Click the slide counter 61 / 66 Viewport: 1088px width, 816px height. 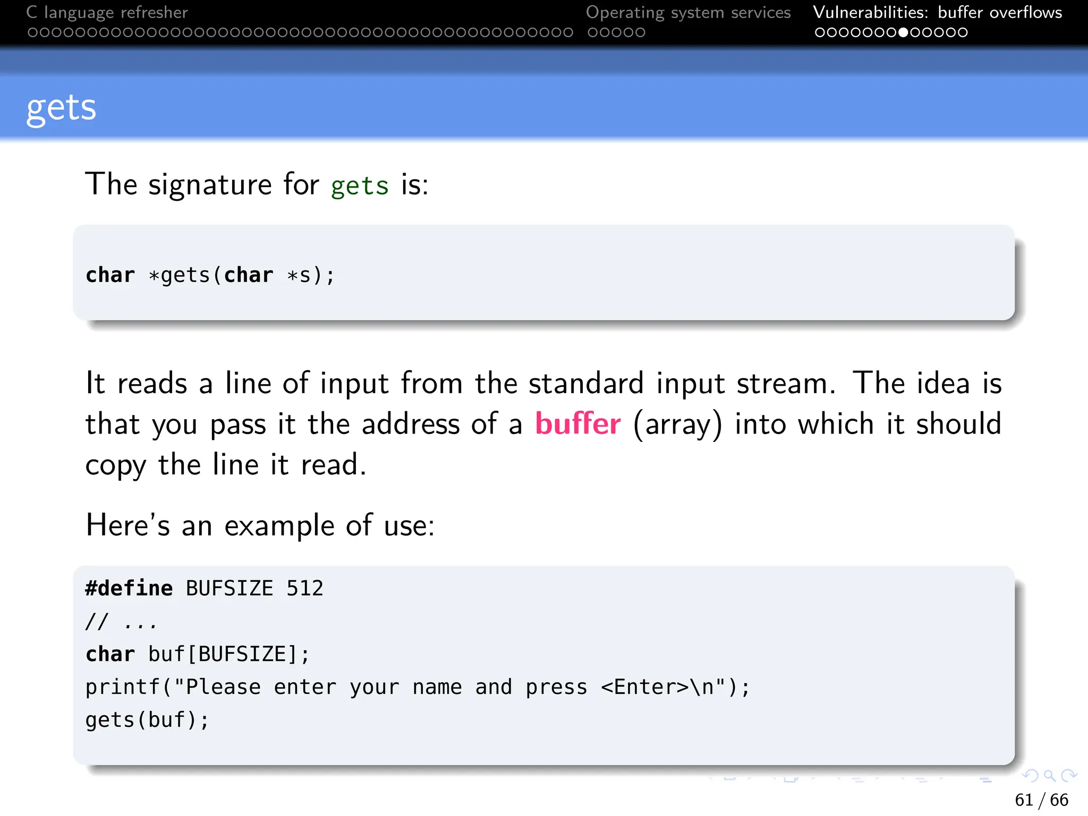click(x=1041, y=800)
